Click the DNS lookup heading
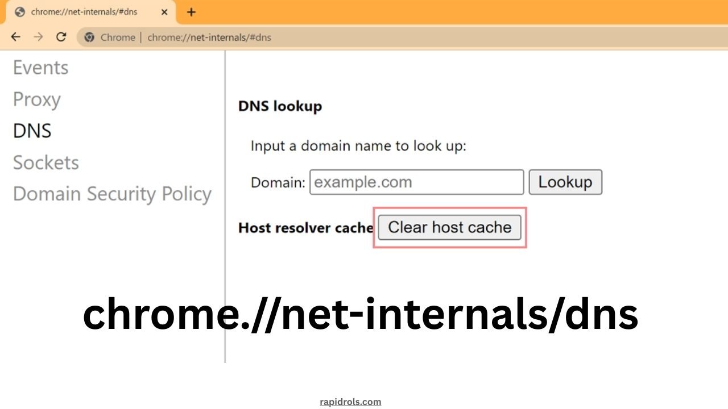The image size is (728, 409). (x=280, y=106)
